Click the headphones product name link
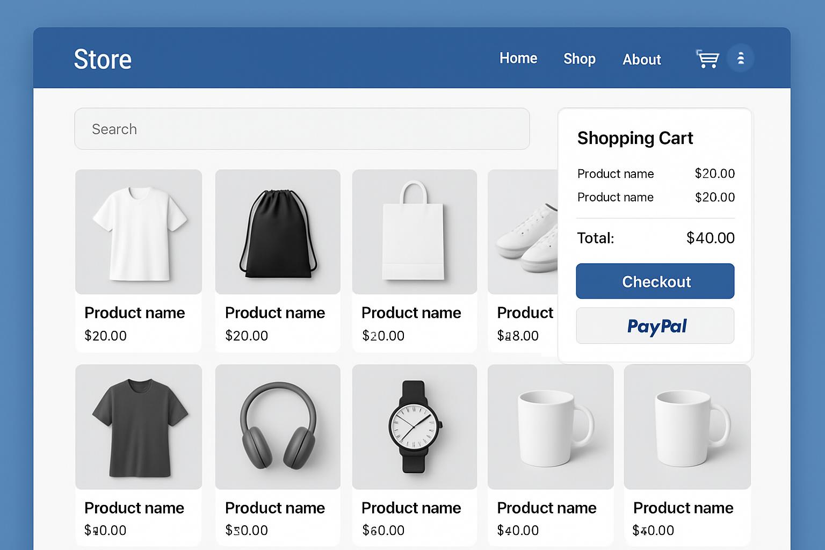This screenshot has width=825, height=550. pos(274,508)
